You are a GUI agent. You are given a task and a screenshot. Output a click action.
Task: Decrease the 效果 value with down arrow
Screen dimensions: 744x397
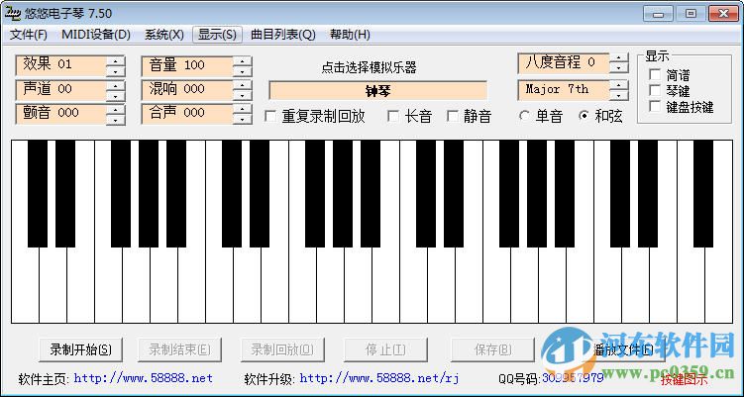116,71
